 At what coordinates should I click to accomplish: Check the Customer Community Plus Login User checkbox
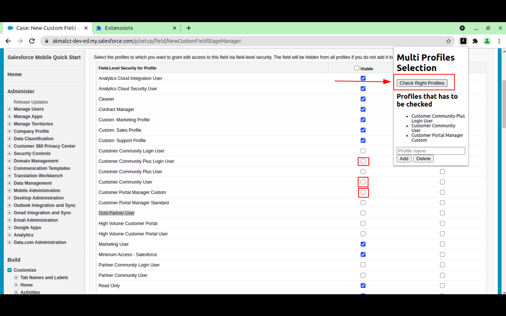click(363, 161)
